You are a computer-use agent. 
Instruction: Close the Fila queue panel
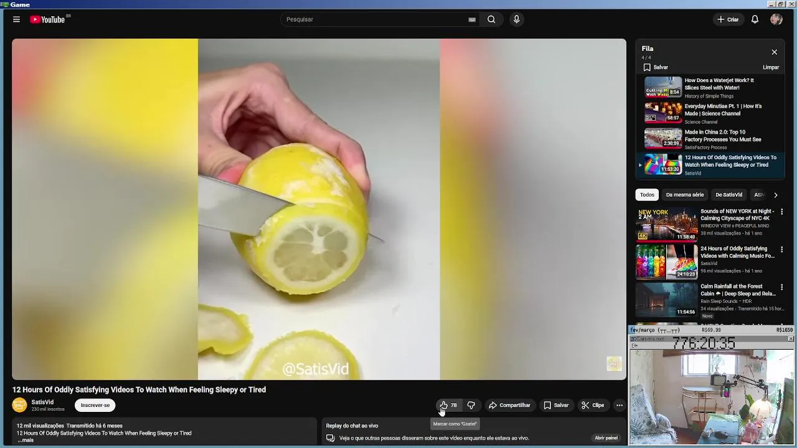tap(774, 52)
